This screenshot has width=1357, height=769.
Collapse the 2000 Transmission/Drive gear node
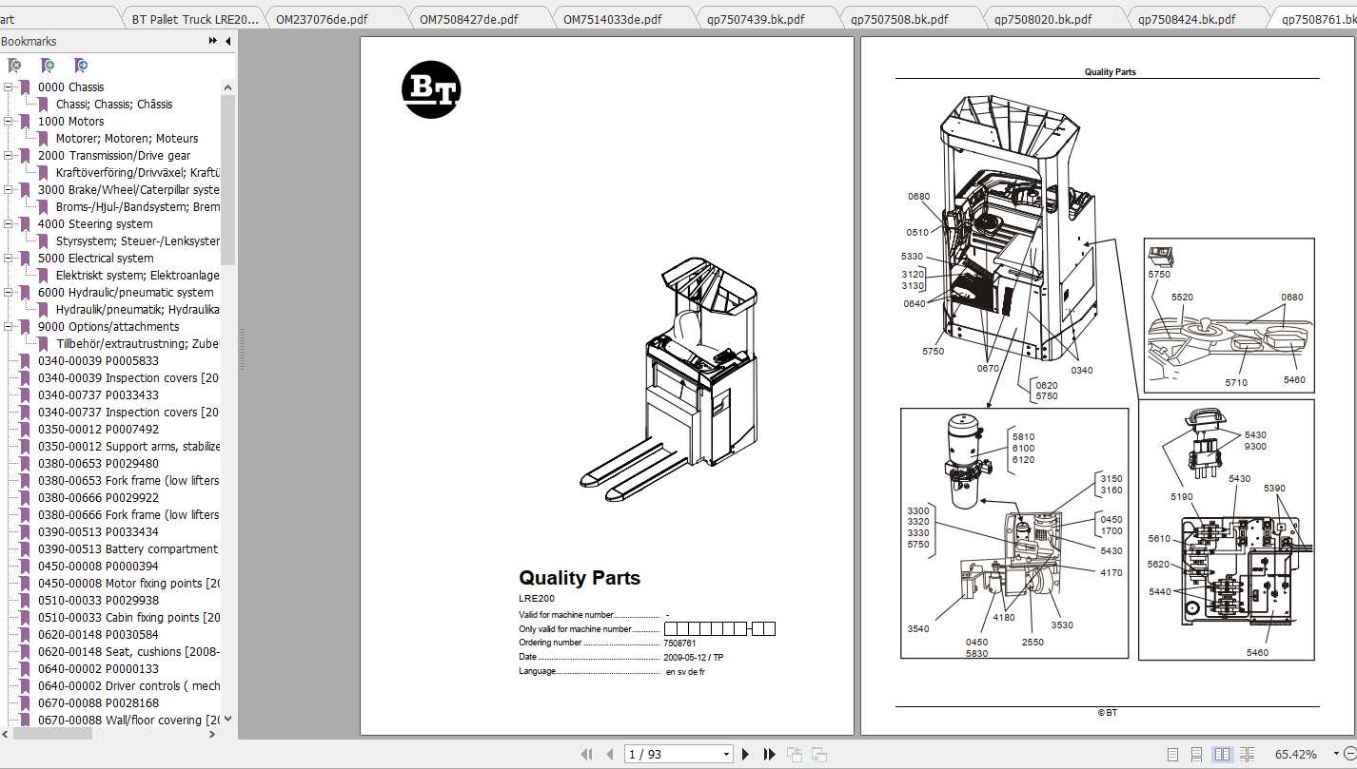(x=9, y=156)
